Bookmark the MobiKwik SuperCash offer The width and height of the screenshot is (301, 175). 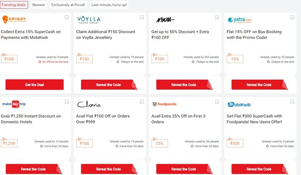click(292, 102)
